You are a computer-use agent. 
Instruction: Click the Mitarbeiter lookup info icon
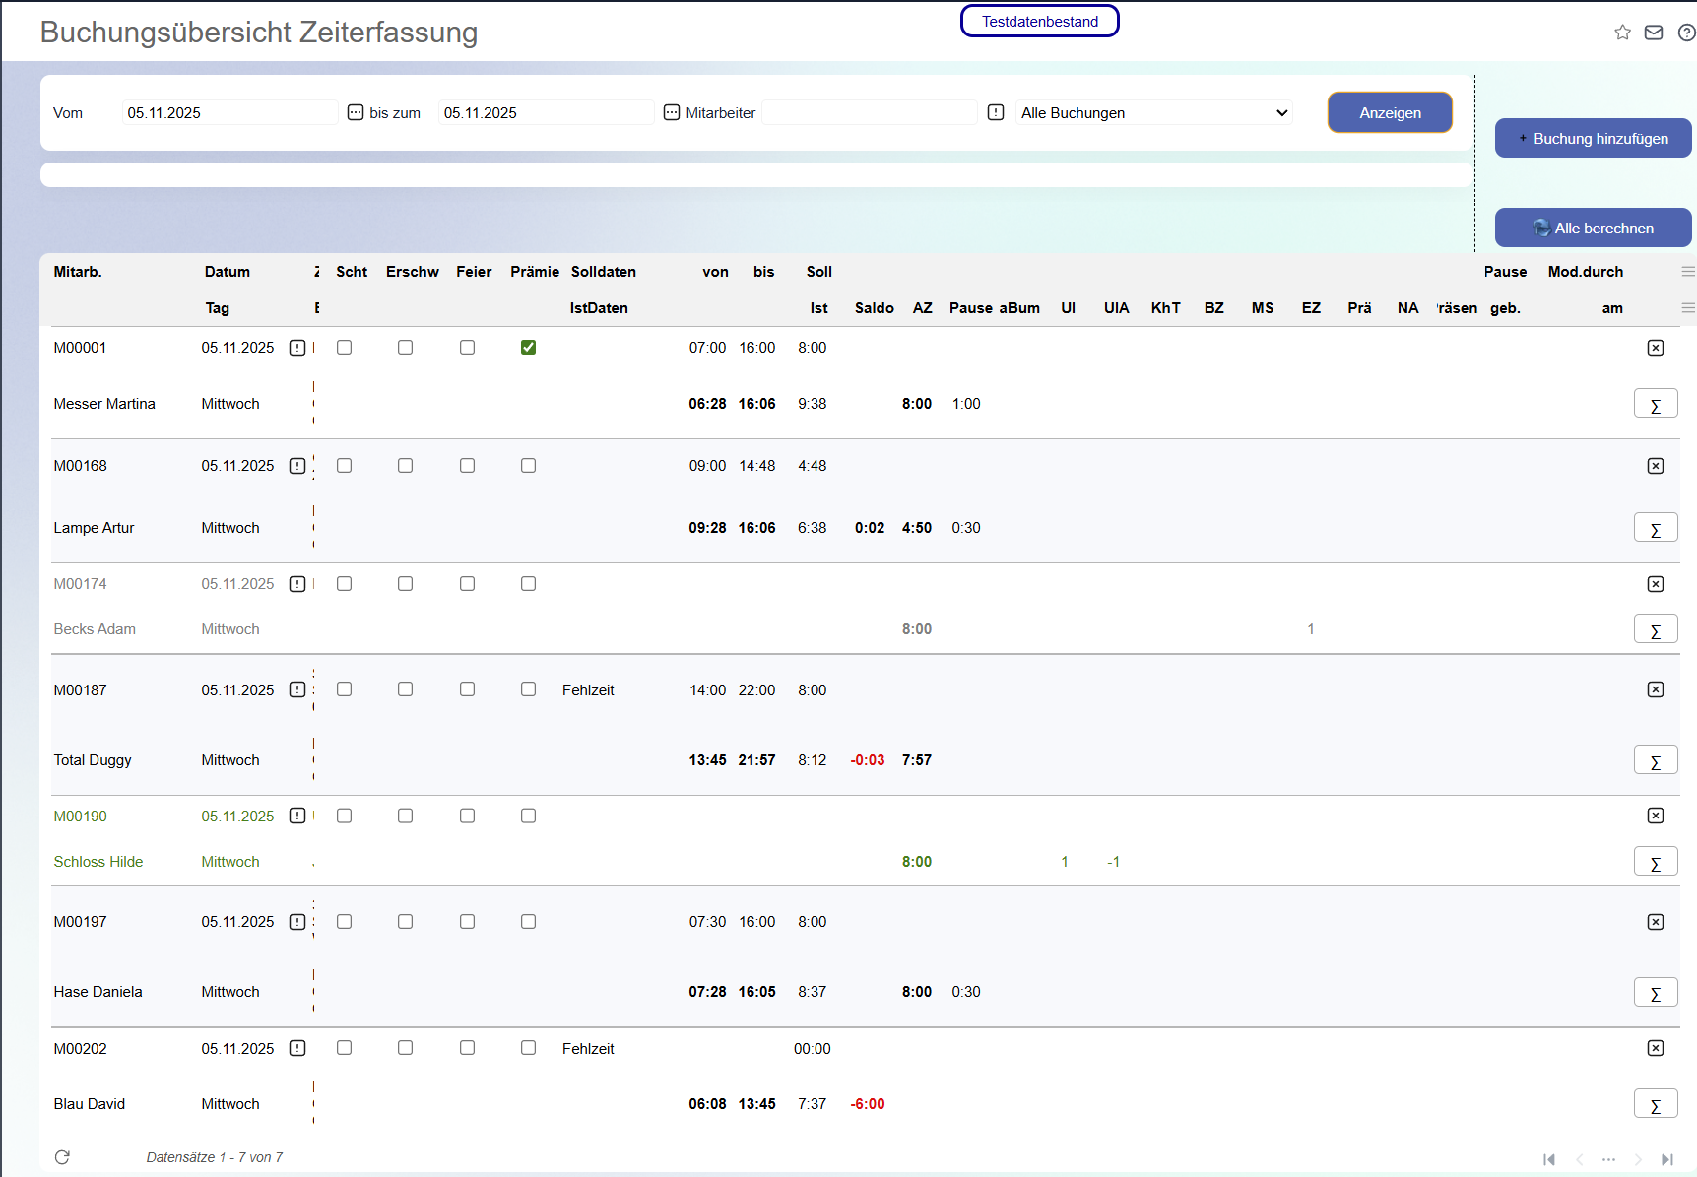point(996,112)
